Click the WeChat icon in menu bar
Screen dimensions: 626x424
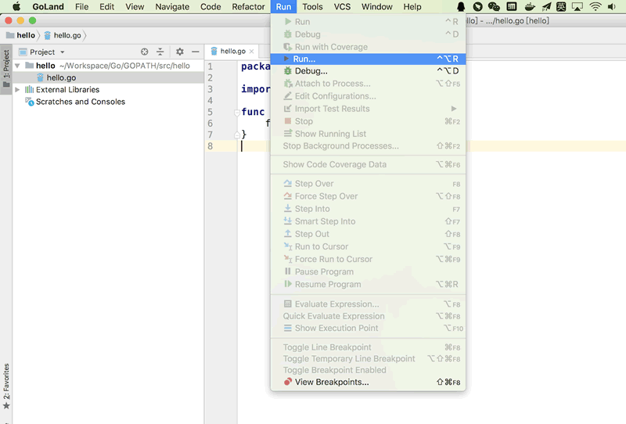click(x=493, y=7)
